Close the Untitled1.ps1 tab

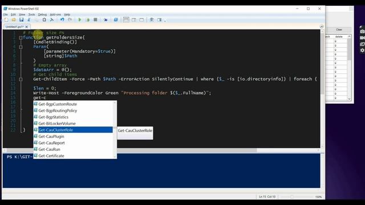pyautogui.click(x=27, y=27)
